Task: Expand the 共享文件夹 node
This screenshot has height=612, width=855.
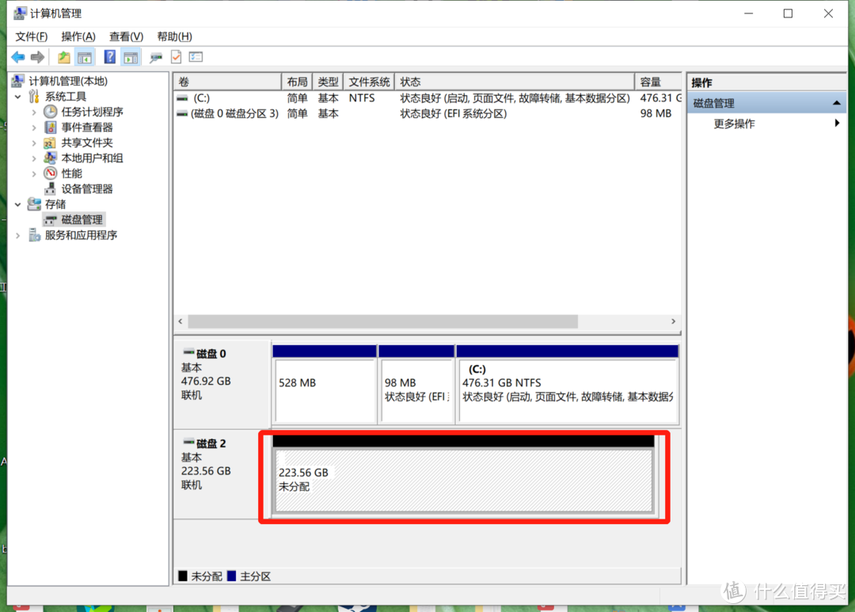Action: pyautogui.click(x=34, y=143)
